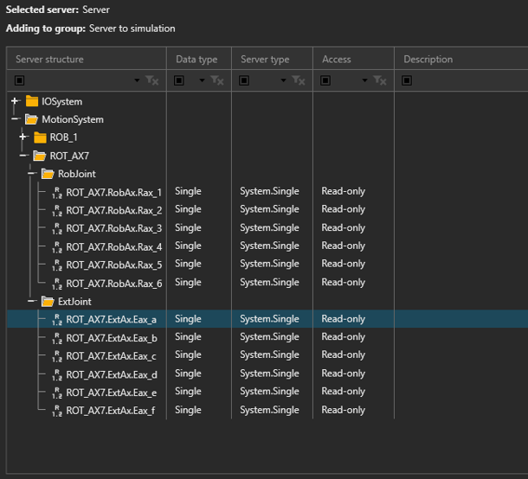Sort by the Server type column header
This screenshot has width=528, height=479.
tap(265, 59)
